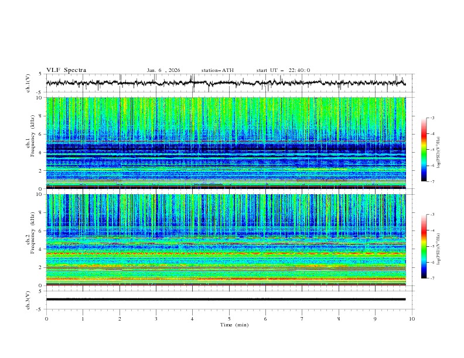Click inside the ch.1 spectrogram plot
464x358 pixels.
click(x=228, y=143)
